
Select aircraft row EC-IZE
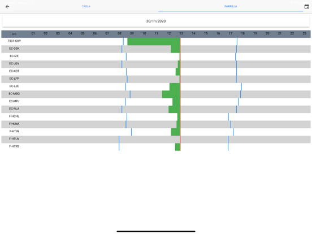(x=156, y=57)
